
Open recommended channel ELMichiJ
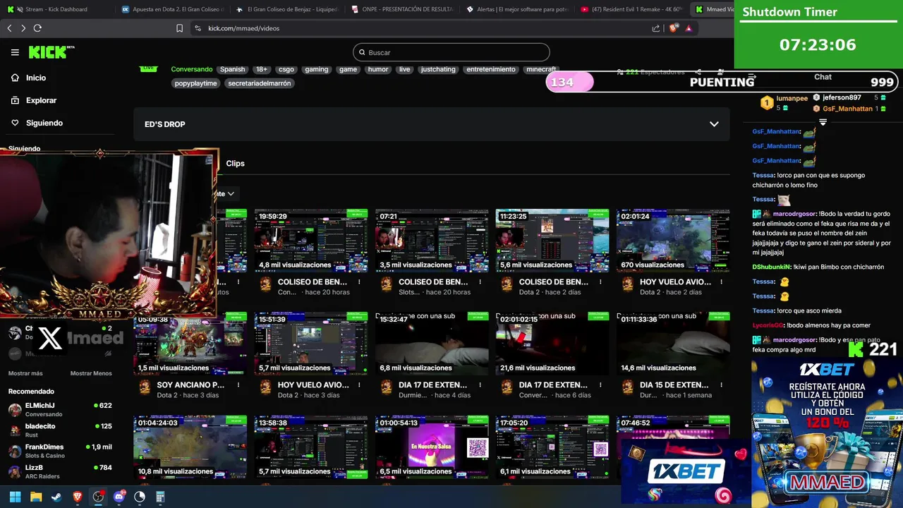click(60, 409)
